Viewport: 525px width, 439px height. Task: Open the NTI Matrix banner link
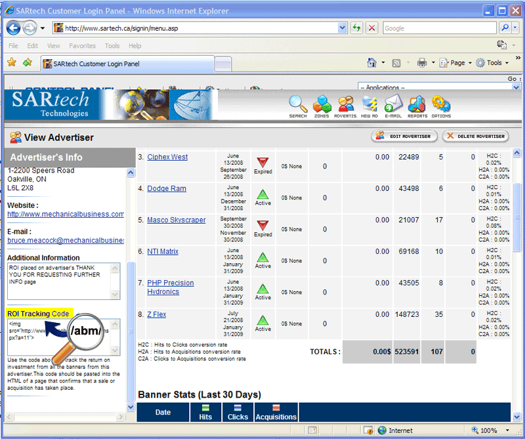pos(163,251)
